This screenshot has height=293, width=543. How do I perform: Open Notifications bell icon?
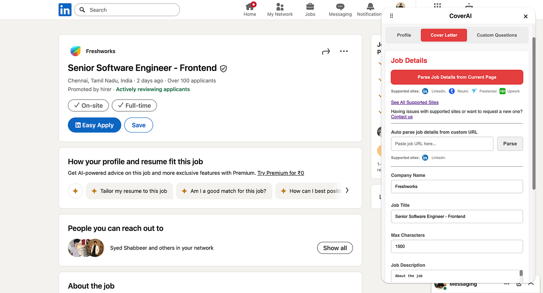tap(370, 7)
